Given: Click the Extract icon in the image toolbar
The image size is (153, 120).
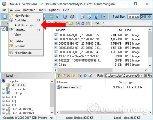Looking at the screenshot, I should (78, 23).
